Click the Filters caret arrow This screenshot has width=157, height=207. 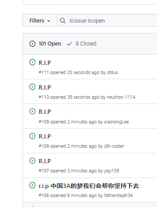[x=49, y=21]
